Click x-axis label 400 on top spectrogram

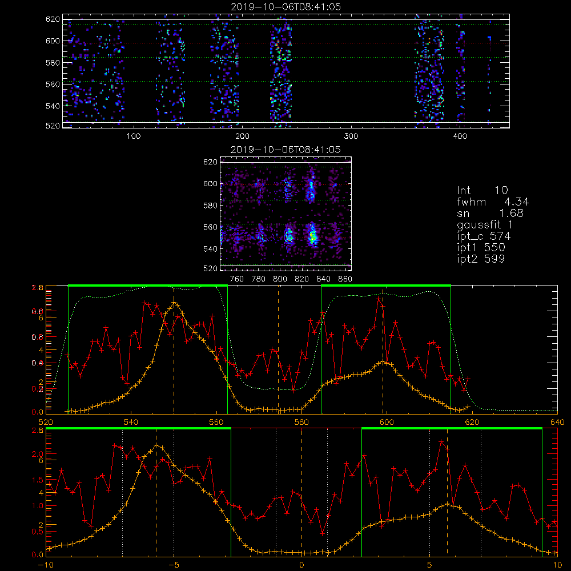point(460,136)
